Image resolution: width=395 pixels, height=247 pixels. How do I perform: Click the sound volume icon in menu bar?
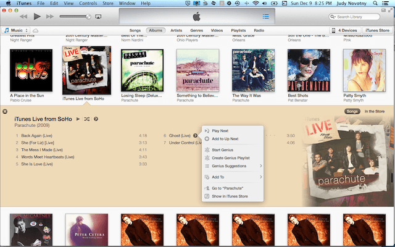(x=264, y=3)
